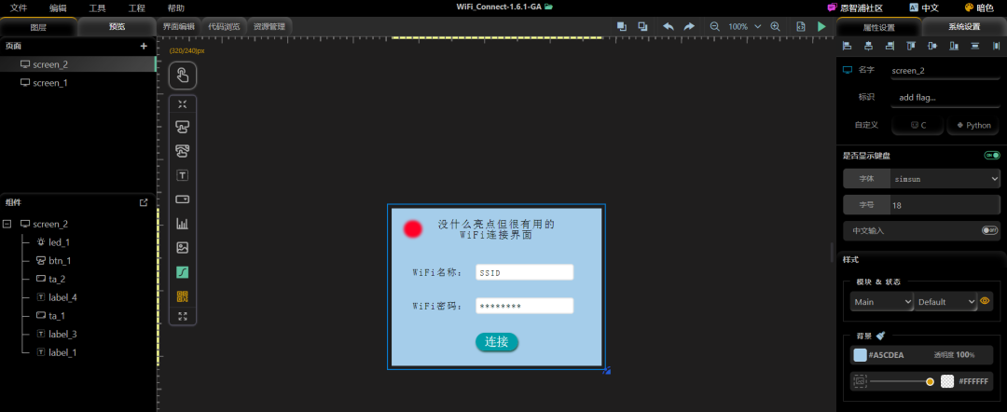The height and width of the screenshot is (412, 1007).
Task: Open the 帮助 menu
Action: click(175, 8)
